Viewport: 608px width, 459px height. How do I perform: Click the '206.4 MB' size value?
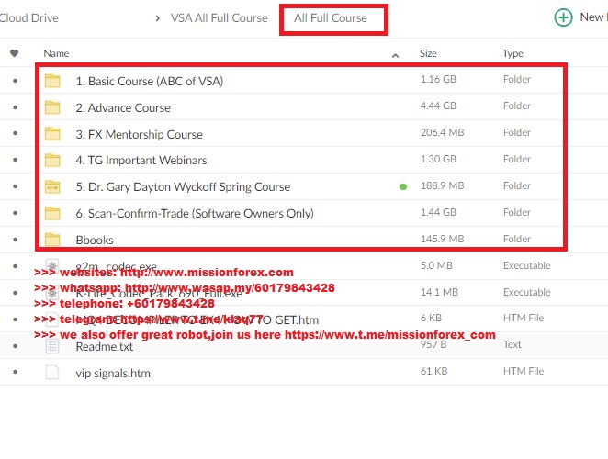pos(443,132)
